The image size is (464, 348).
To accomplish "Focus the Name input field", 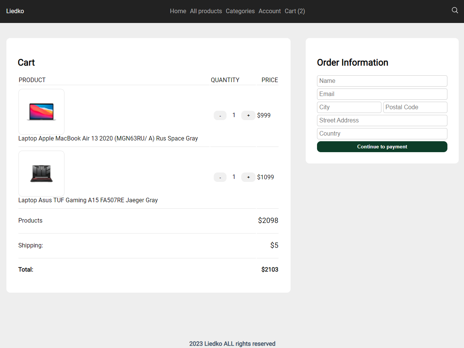I will click(382, 81).
